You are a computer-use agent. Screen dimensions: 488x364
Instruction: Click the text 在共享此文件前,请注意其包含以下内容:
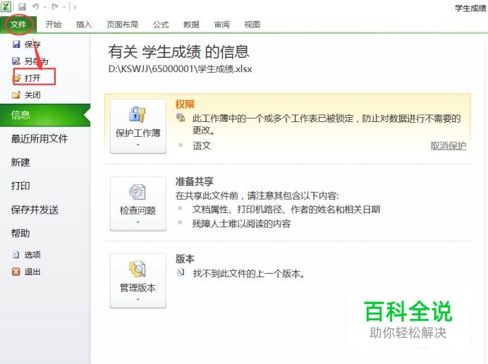point(257,195)
